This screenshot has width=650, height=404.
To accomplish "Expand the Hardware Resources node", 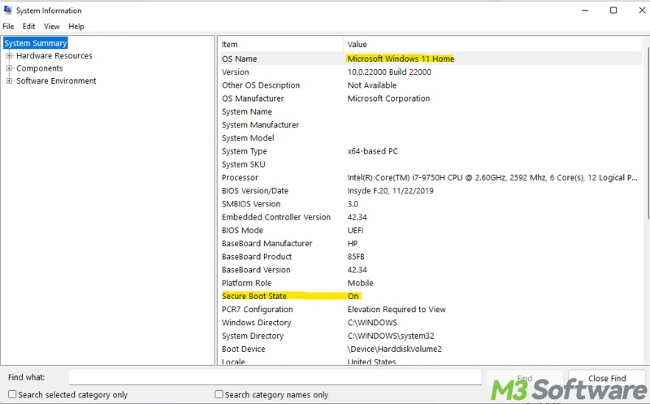I will [x=9, y=55].
